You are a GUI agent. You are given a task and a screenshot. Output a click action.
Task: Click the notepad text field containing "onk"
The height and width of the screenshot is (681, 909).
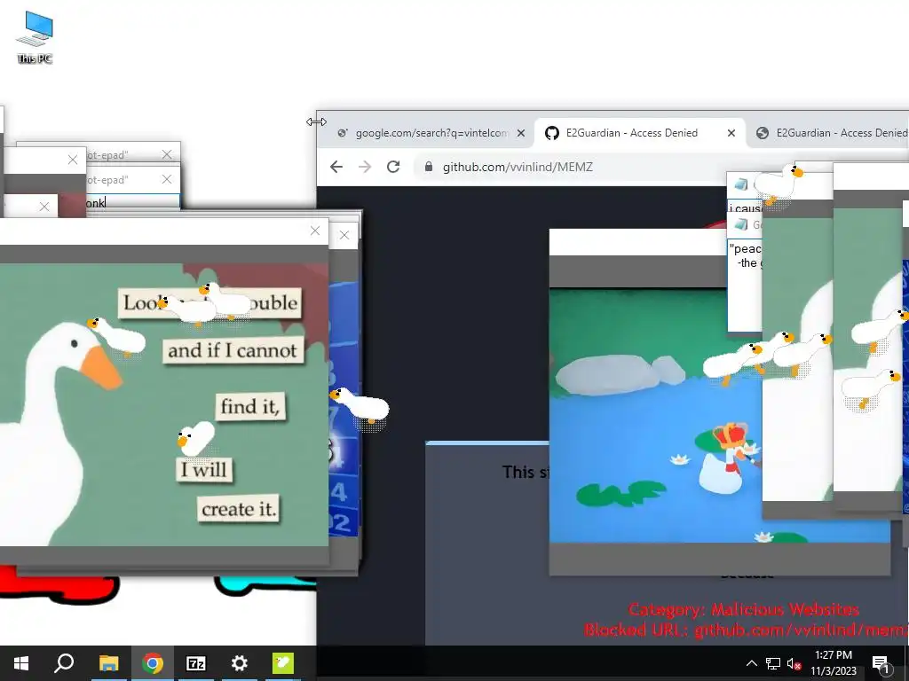click(133, 203)
